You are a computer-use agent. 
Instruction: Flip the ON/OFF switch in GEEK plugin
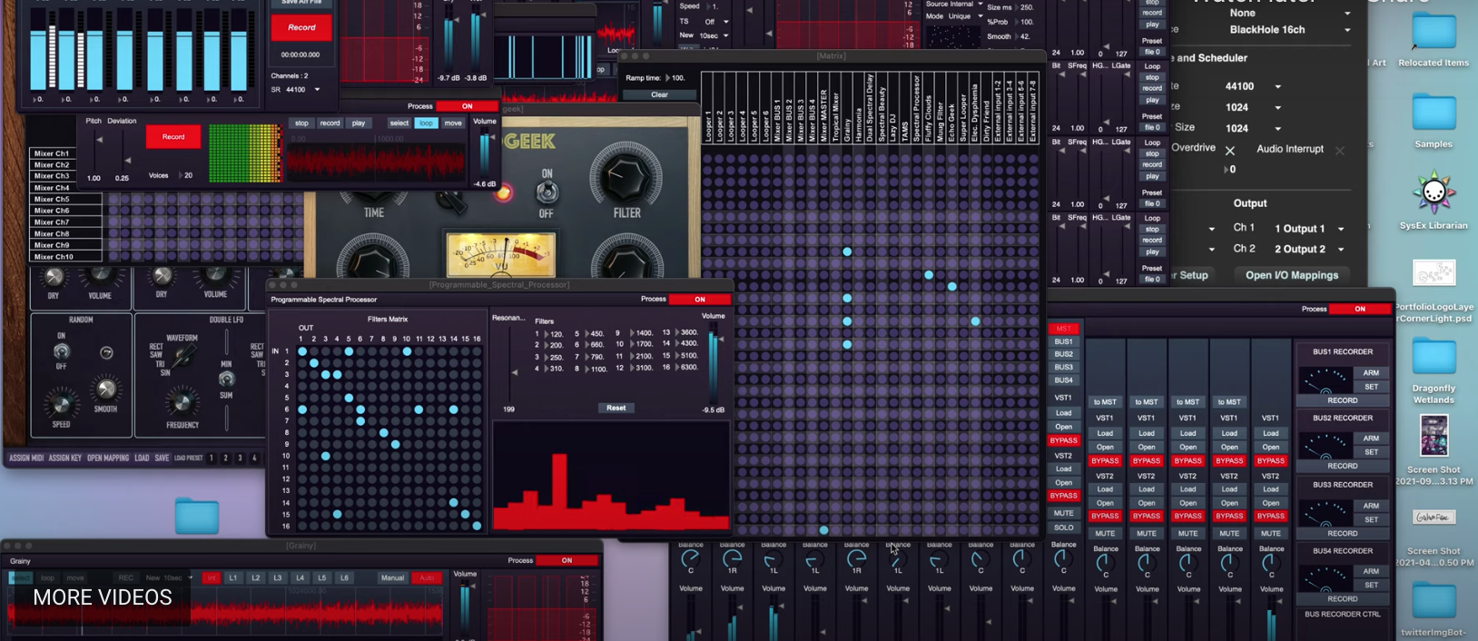pyautogui.click(x=547, y=192)
